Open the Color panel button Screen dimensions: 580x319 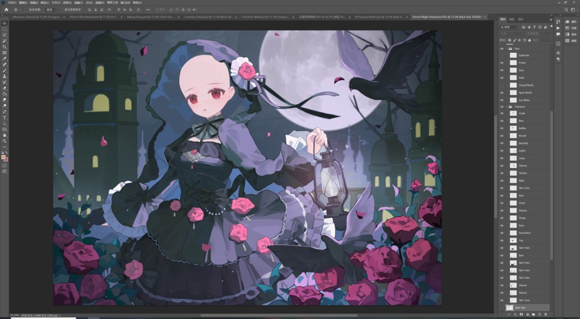pyautogui.click(x=570, y=22)
